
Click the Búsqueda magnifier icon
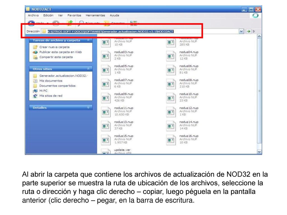click(x=81, y=23)
